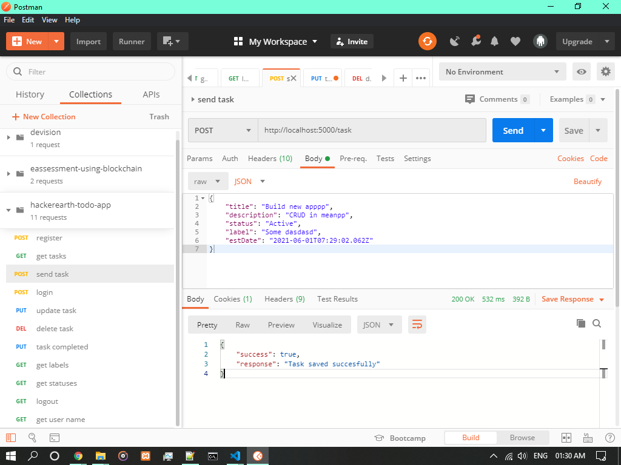Open manage environments gear icon
Viewport: 621px width, 465px height.
click(606, 71)
